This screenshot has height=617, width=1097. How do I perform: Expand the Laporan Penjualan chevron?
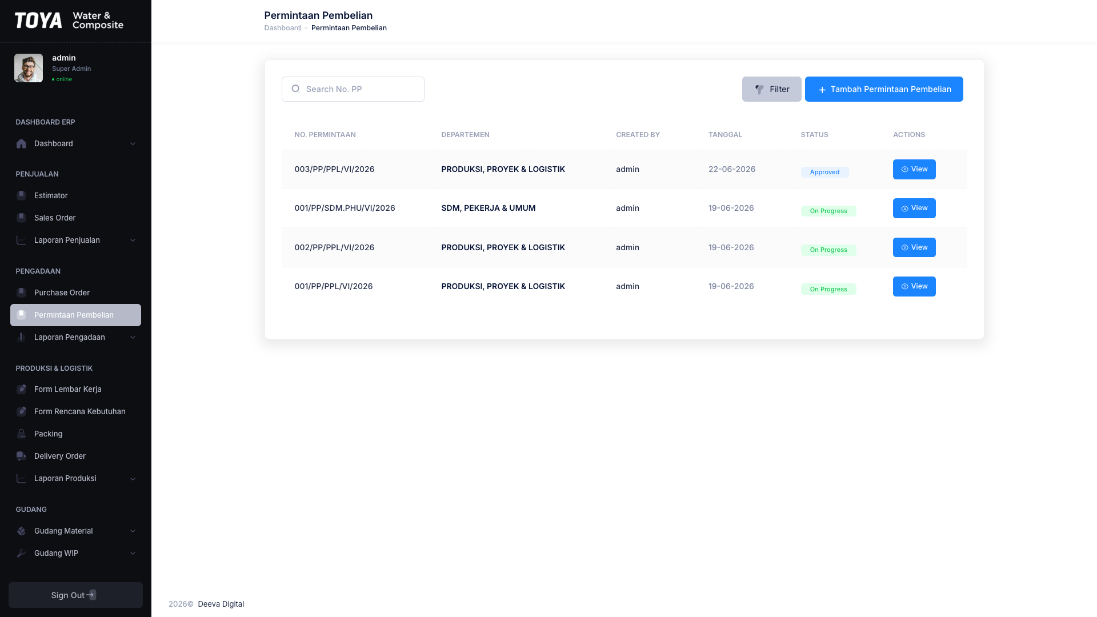[x=133, y=240]
